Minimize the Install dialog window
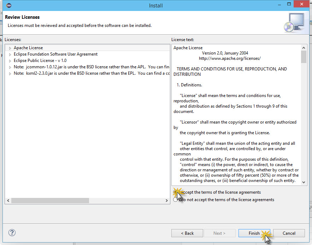312x245 pixels. tap(279, 4)
